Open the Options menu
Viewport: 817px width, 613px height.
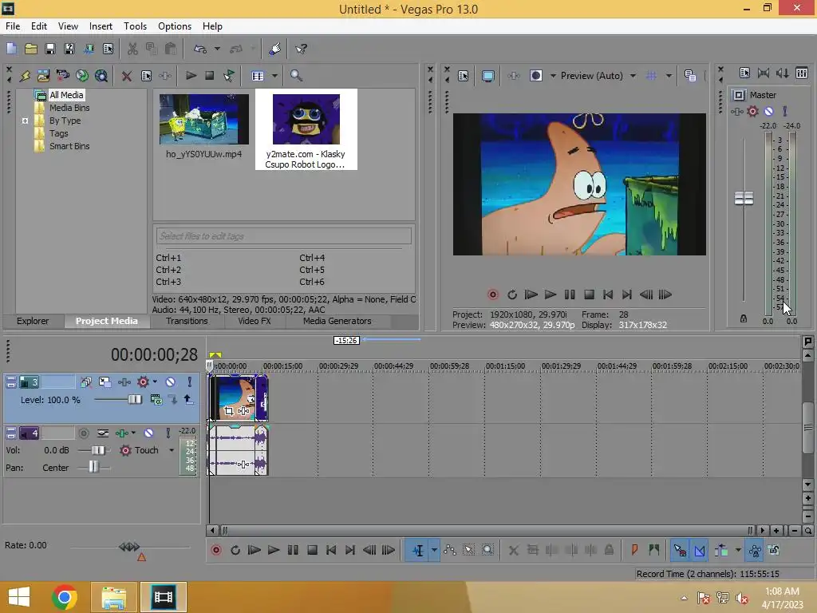175,26
